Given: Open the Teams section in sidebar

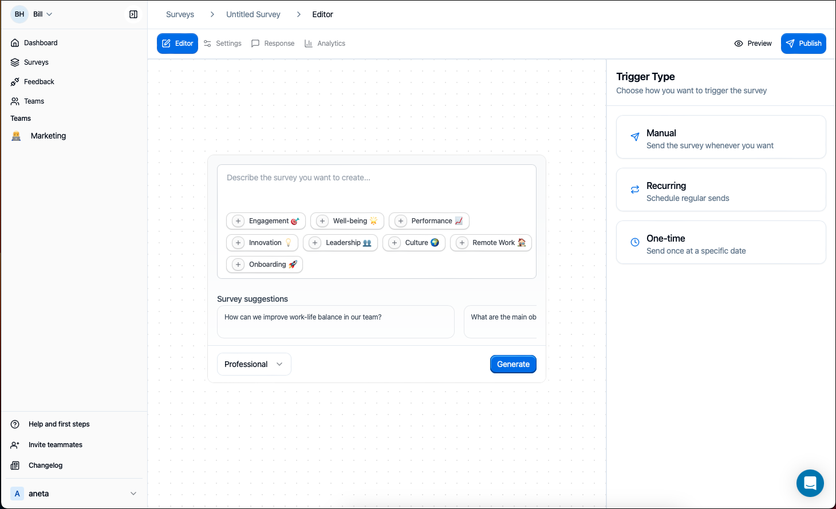Looking at the screenshot, I should (35, 101).
